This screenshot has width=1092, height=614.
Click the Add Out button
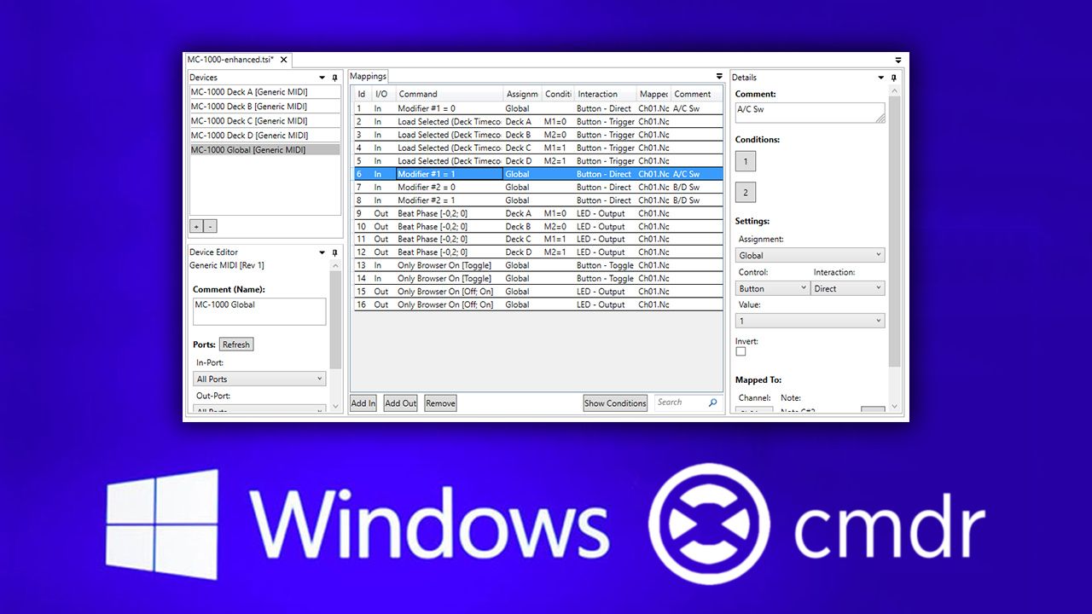coord(401,403)
